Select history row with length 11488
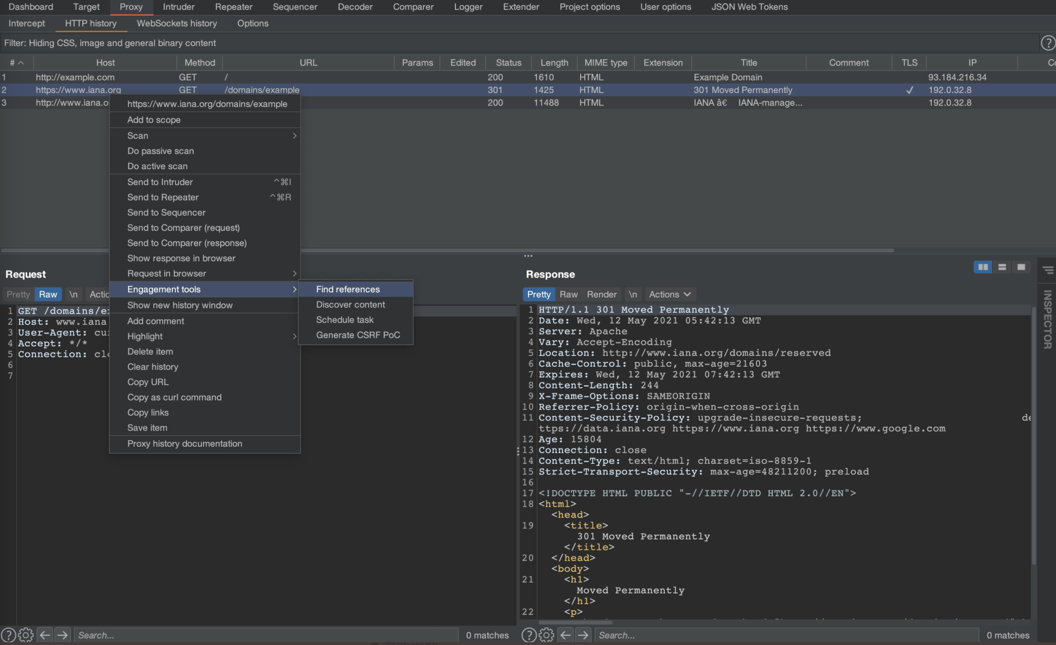The width and height of the screenshot is (1056, 645). coord(528,103)
